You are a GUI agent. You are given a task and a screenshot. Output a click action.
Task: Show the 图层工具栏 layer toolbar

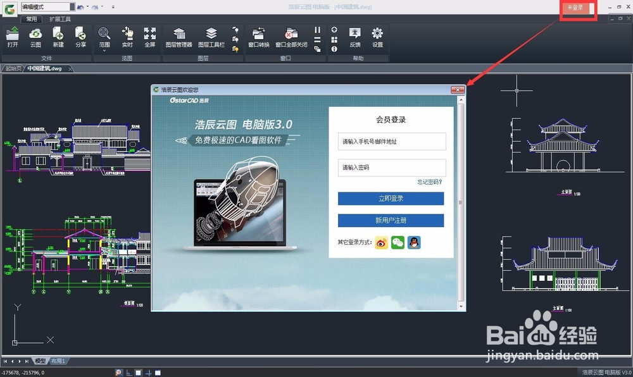pos(211,37)
